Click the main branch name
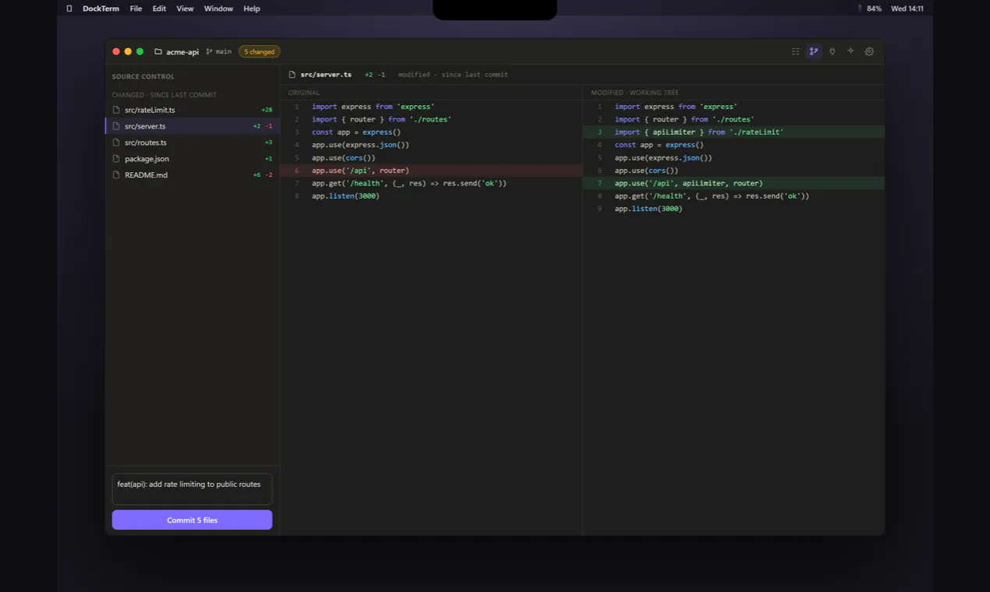The height and width of the screenshot is (592, 990). point(224,52)
